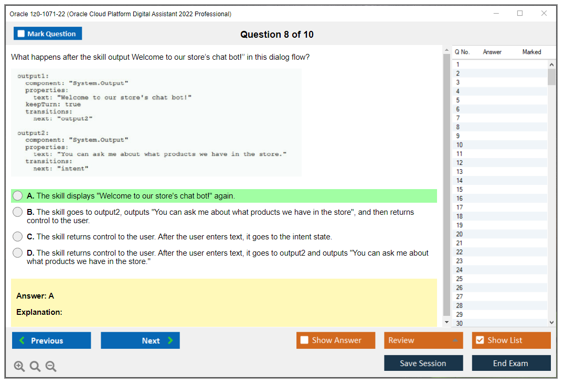Viewport: 564px width, 385px height.
Task: Click the plain magnifier reset-zoom icon
Action: (35, 366)
